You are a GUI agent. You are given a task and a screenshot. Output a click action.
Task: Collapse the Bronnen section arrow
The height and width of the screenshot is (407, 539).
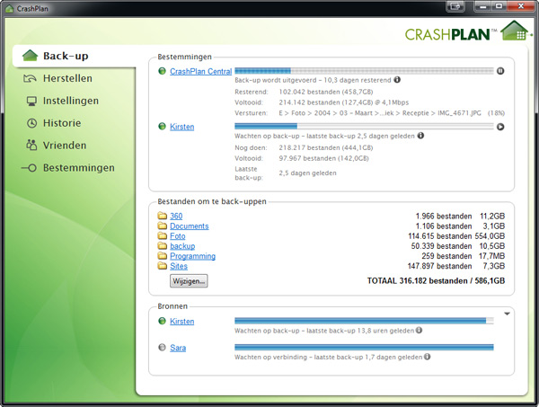click(507, 314)
